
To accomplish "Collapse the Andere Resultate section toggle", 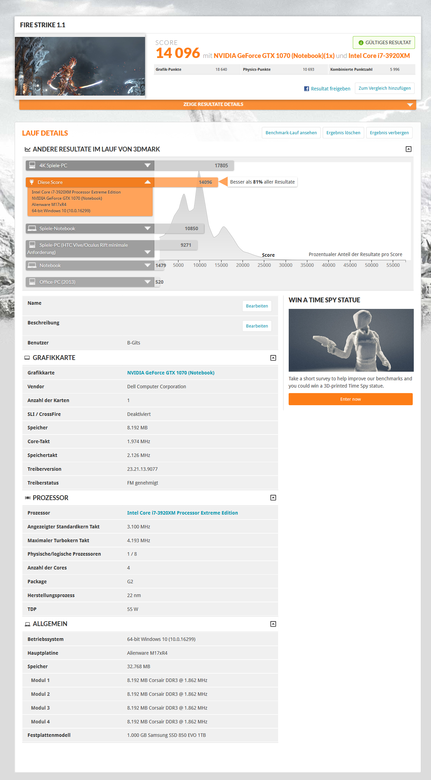I will (409, 149).
